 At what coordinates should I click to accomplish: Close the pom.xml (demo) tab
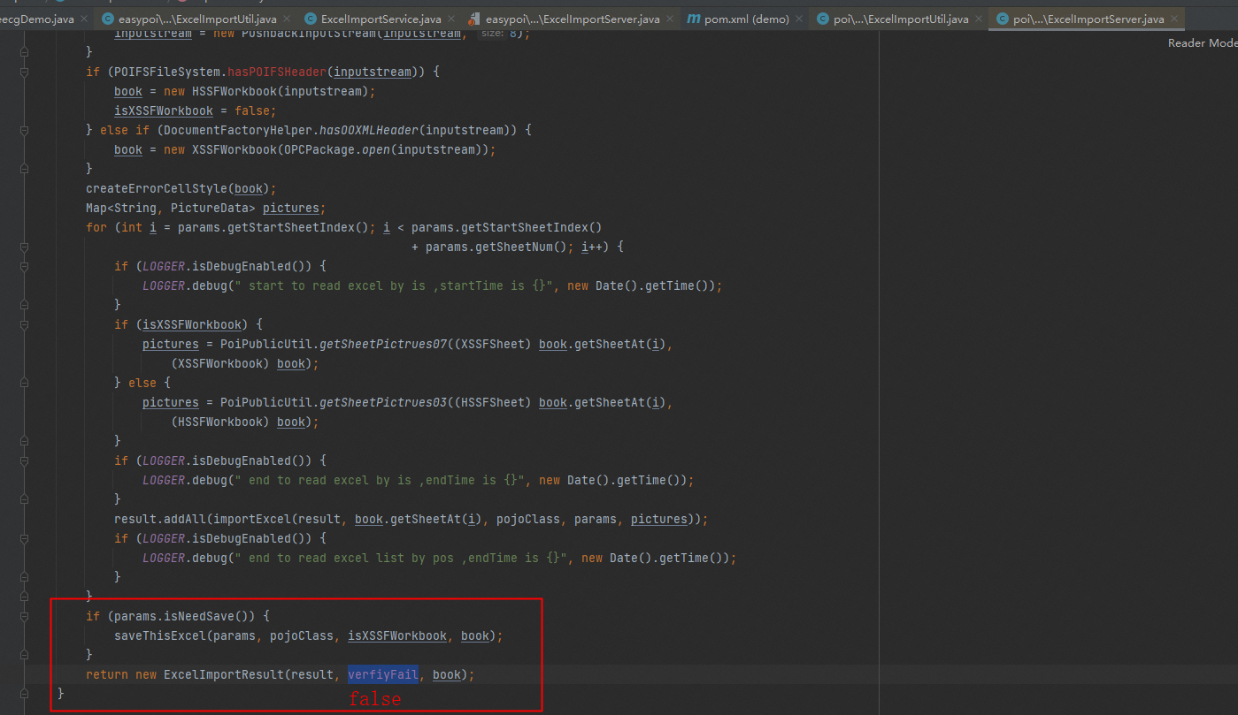(799, 19)
